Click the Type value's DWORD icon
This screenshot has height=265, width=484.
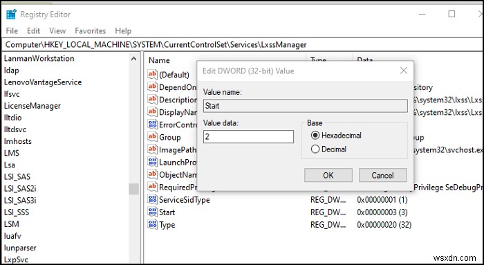point(152,225)
